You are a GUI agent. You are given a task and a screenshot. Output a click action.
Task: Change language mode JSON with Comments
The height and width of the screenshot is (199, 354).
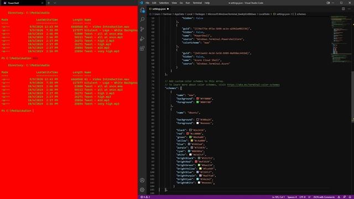[x=324, y=197]
